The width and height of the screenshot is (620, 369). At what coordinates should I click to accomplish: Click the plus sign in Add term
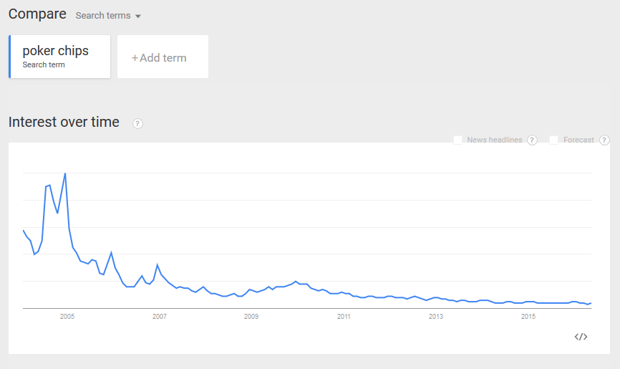click(x=135, y=58)
